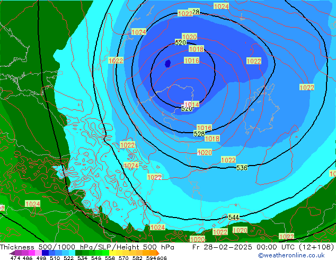This screenshot has height=260, width=336.
Task: Click the 1024 label over the dark green area
Action: [x=33, y=204]
